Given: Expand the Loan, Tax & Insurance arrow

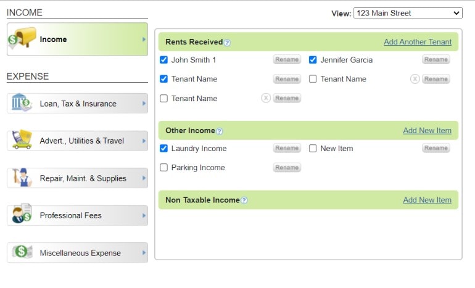Looking at the screenshot, I should pos(144,103).
